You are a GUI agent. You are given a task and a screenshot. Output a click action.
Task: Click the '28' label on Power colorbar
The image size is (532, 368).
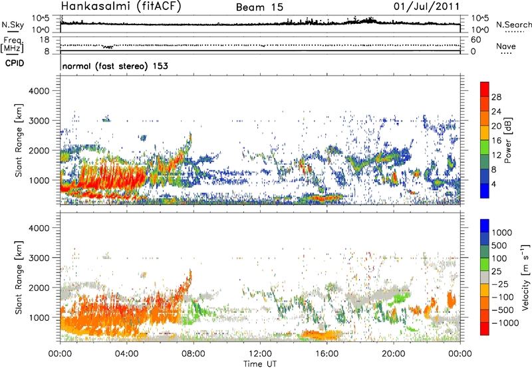point(496,97)
